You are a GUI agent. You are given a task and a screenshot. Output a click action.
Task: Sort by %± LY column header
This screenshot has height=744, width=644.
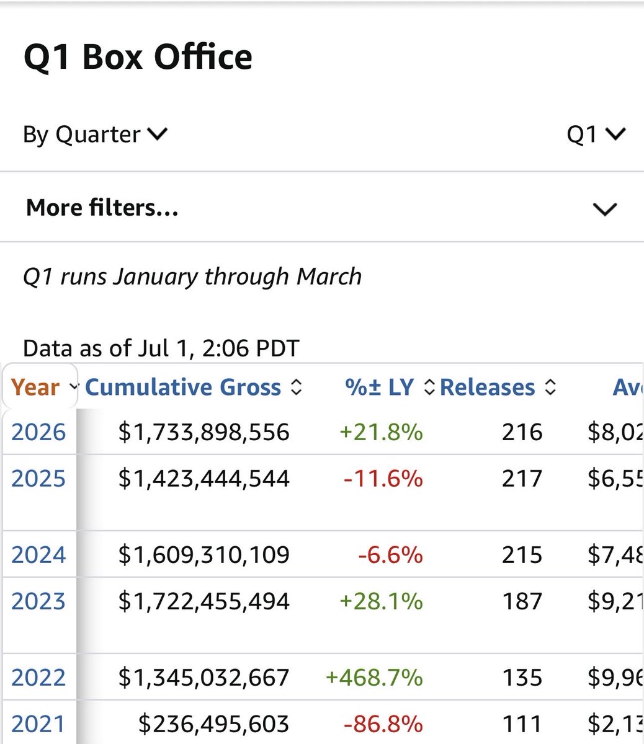pos(379,387)
